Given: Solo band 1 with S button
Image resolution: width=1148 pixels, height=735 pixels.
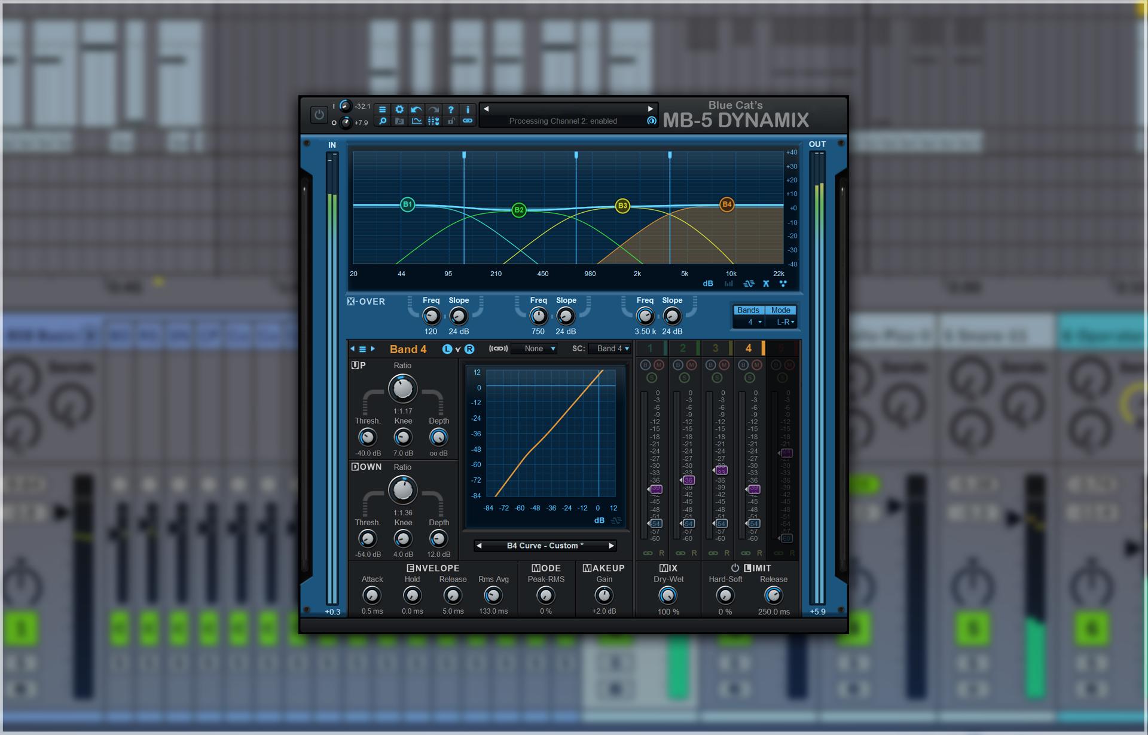Looking at the screenshot, I should pyautogui.click(x=652, y=378).
